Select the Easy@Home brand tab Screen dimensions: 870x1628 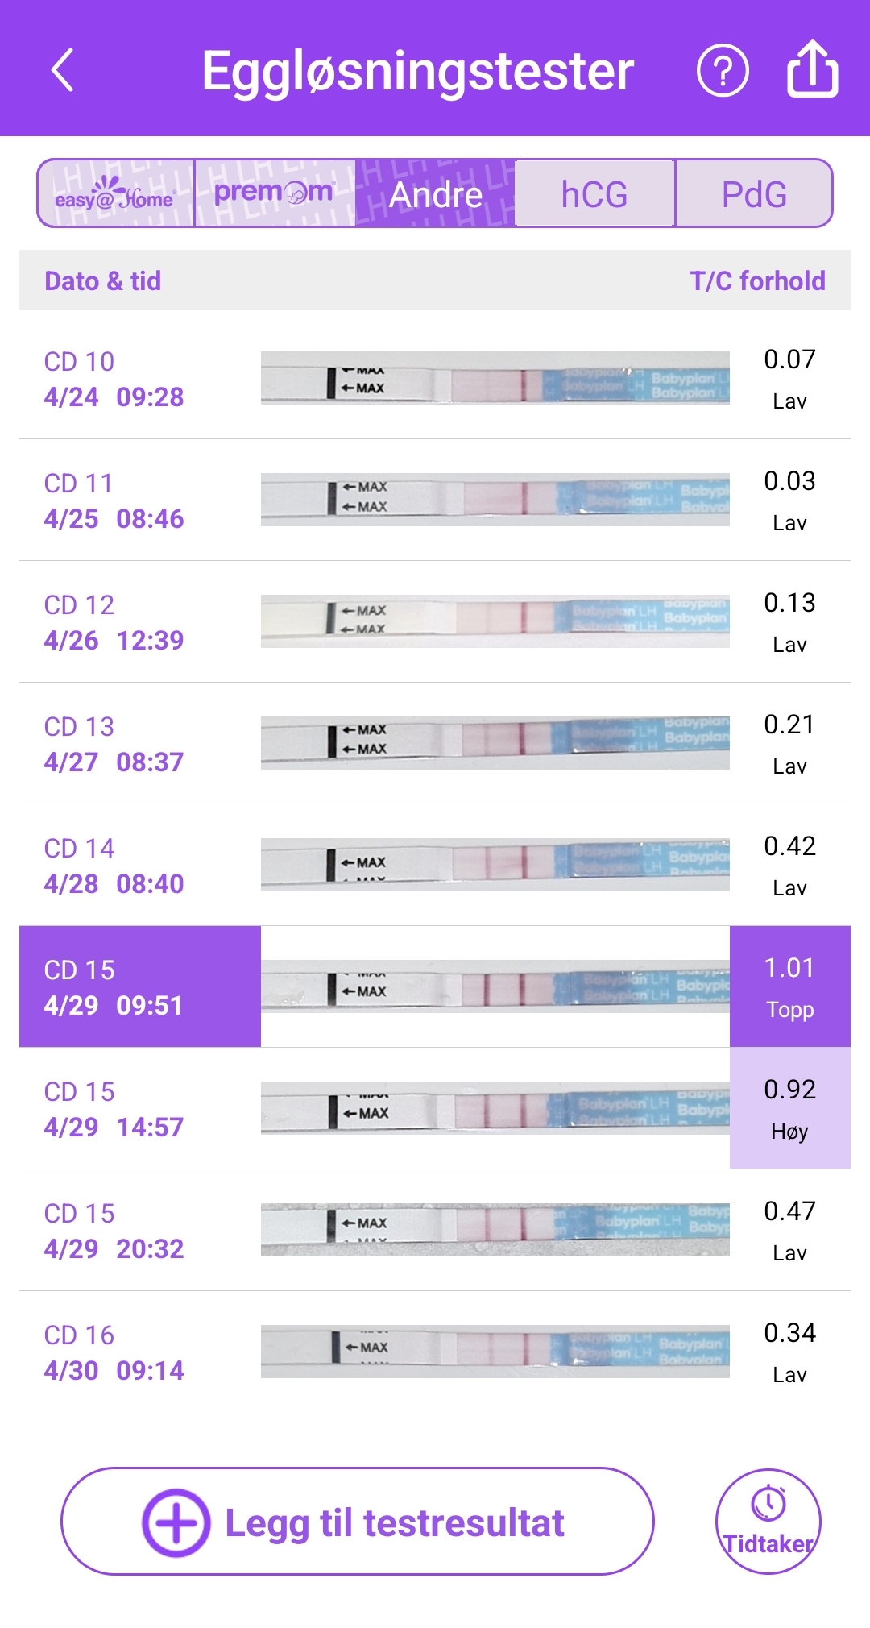click(x=116, y=193)
